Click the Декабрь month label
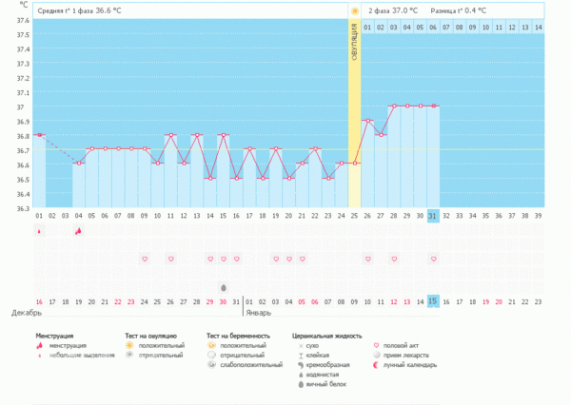Image resolution: width=571 pixels, height=405 pixels. coord(26,312)
